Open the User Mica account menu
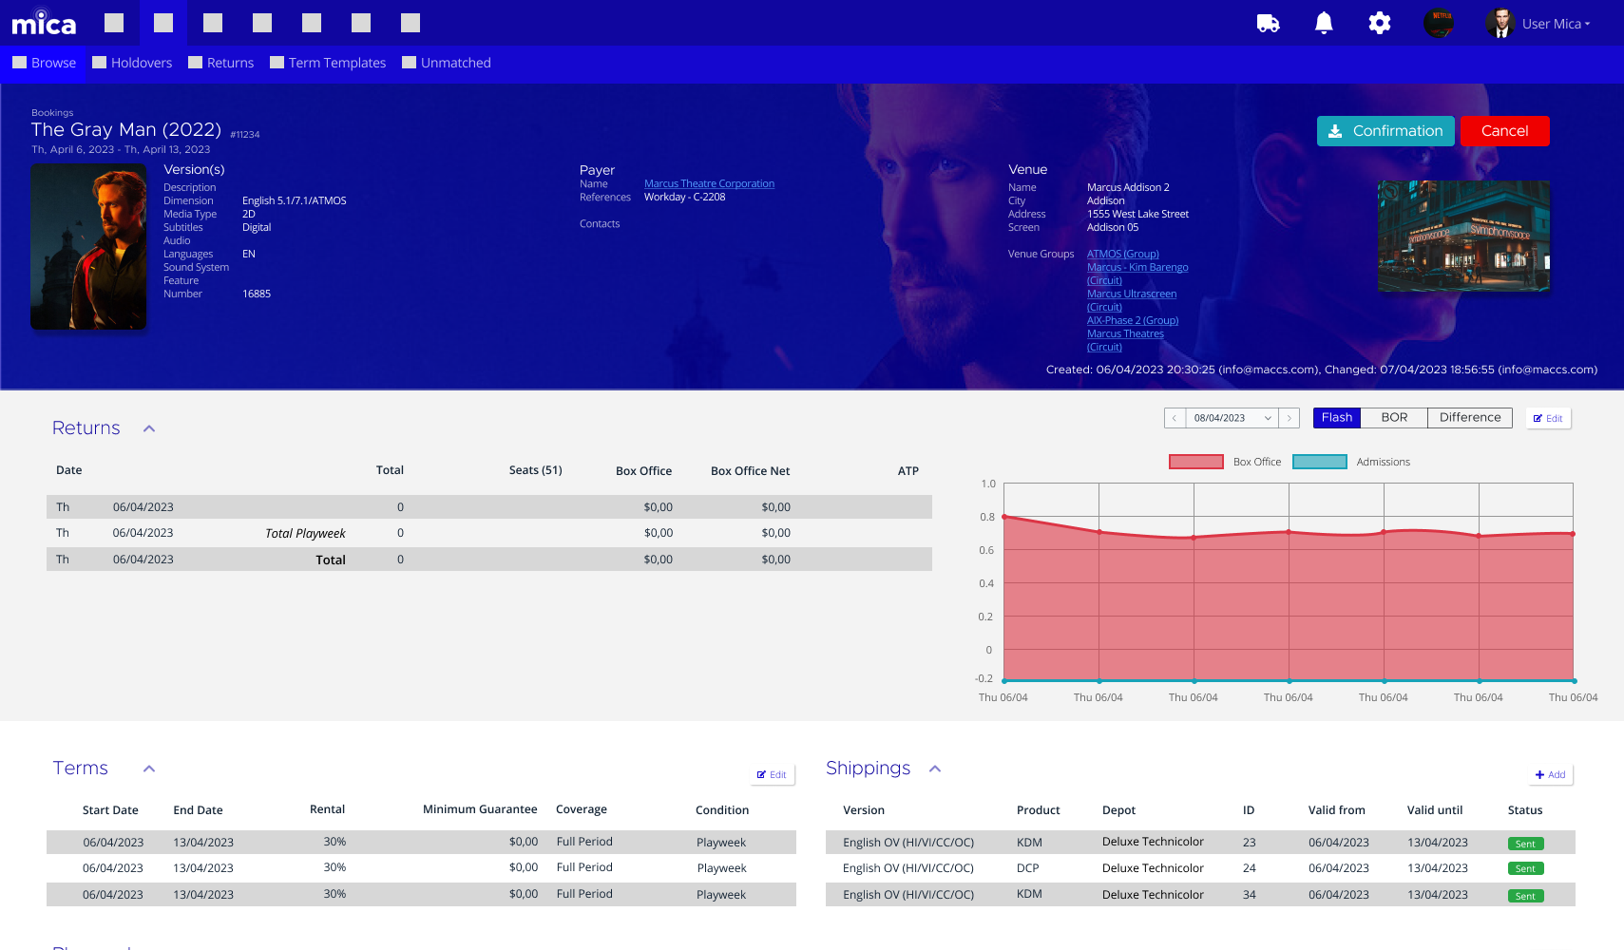 point(1556,24)
